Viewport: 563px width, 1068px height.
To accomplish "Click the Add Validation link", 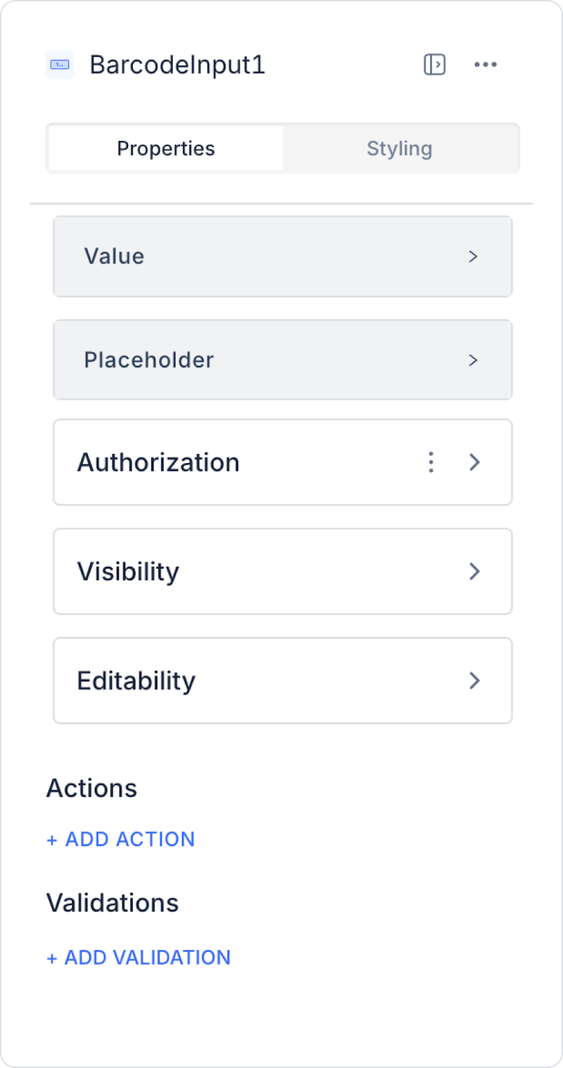I will coord(139,958).
